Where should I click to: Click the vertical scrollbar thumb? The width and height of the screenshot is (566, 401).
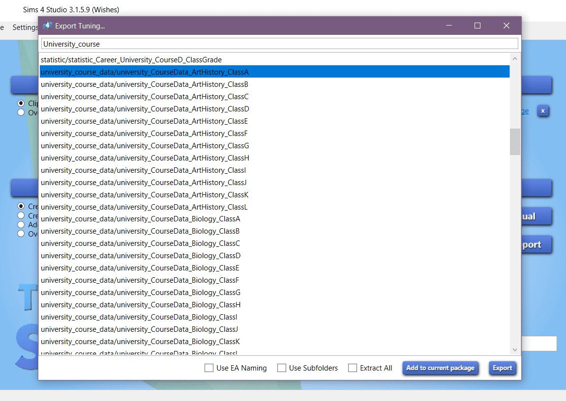(x=515, y=142)
